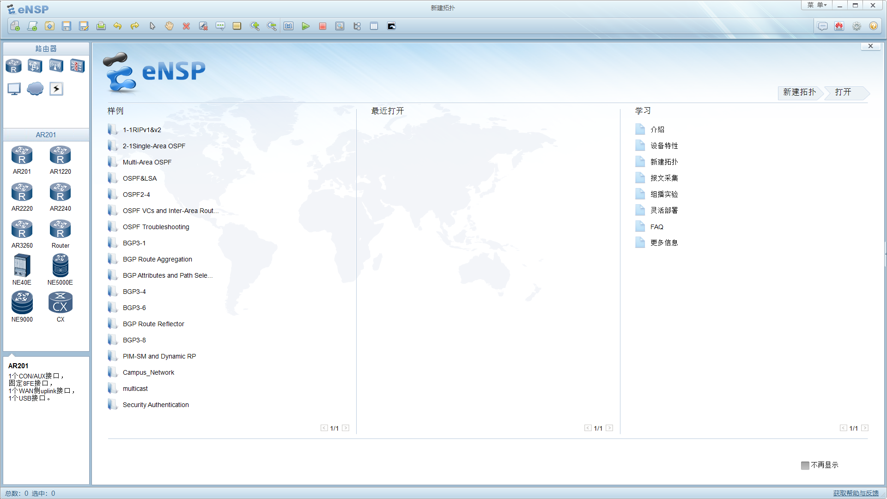Image resolution: width=887 pixels, height=499 pixels.
Task: Click the Huawei logo toolbar icon
Action: [839, 26]
